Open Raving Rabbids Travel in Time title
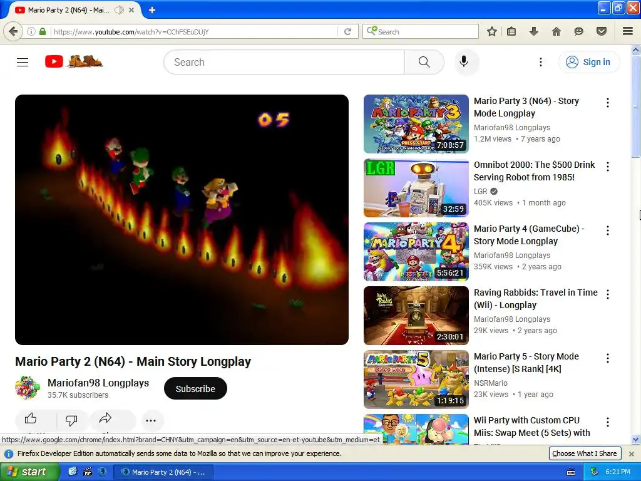Image resolution: width=641 pixels, height=481 pixels. 536,299
